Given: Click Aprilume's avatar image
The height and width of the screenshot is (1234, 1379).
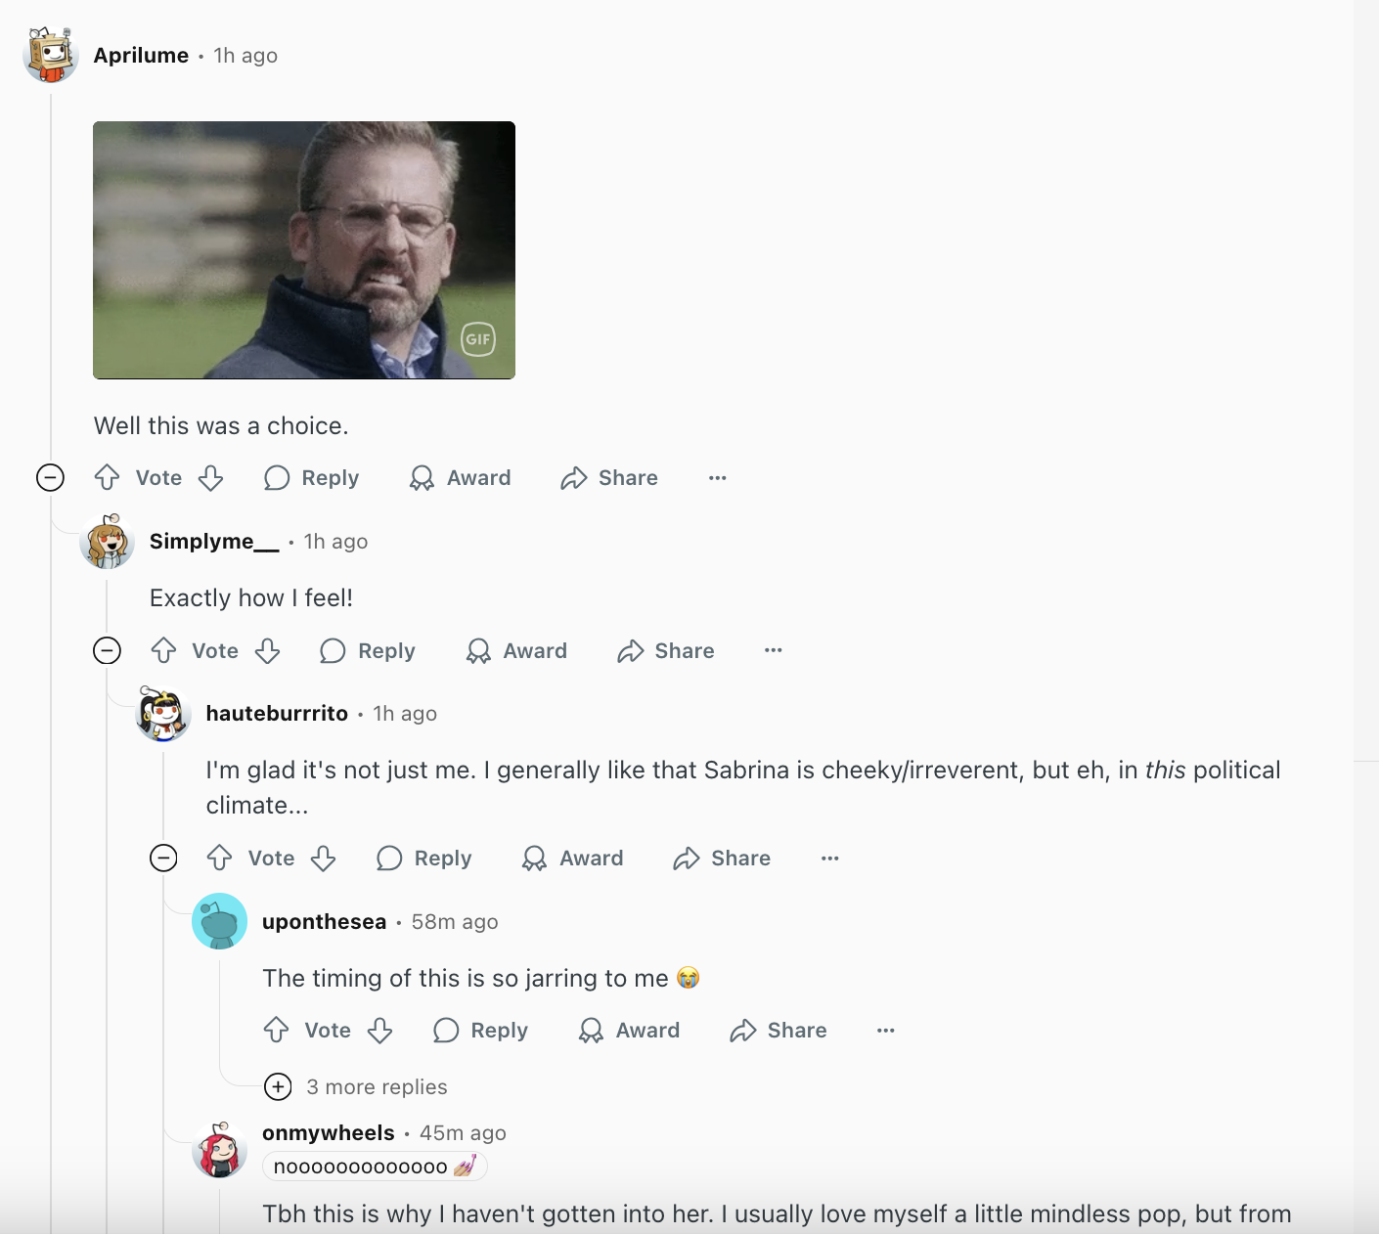Looking at the screenshot, I should pyautogui.click(x=51, y=55).
